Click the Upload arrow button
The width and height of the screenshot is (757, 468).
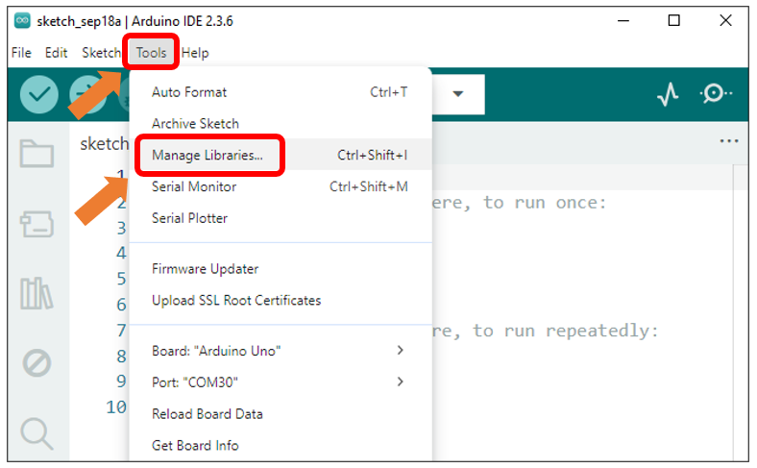point(85,94)
